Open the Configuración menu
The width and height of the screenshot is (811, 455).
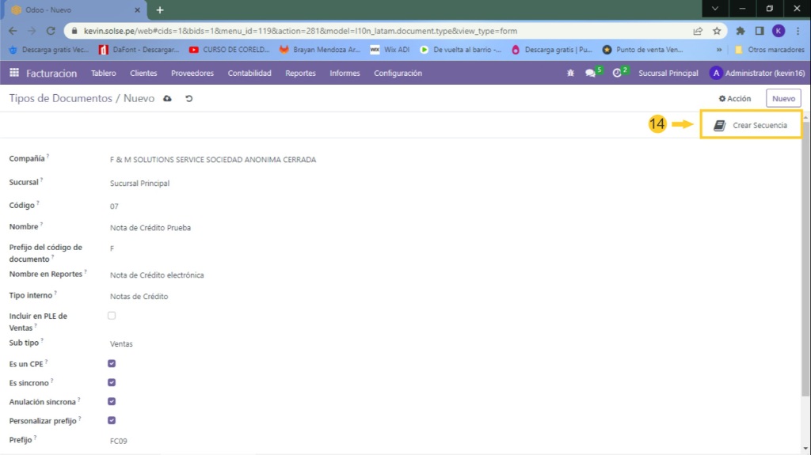click(x=398, y=74)
